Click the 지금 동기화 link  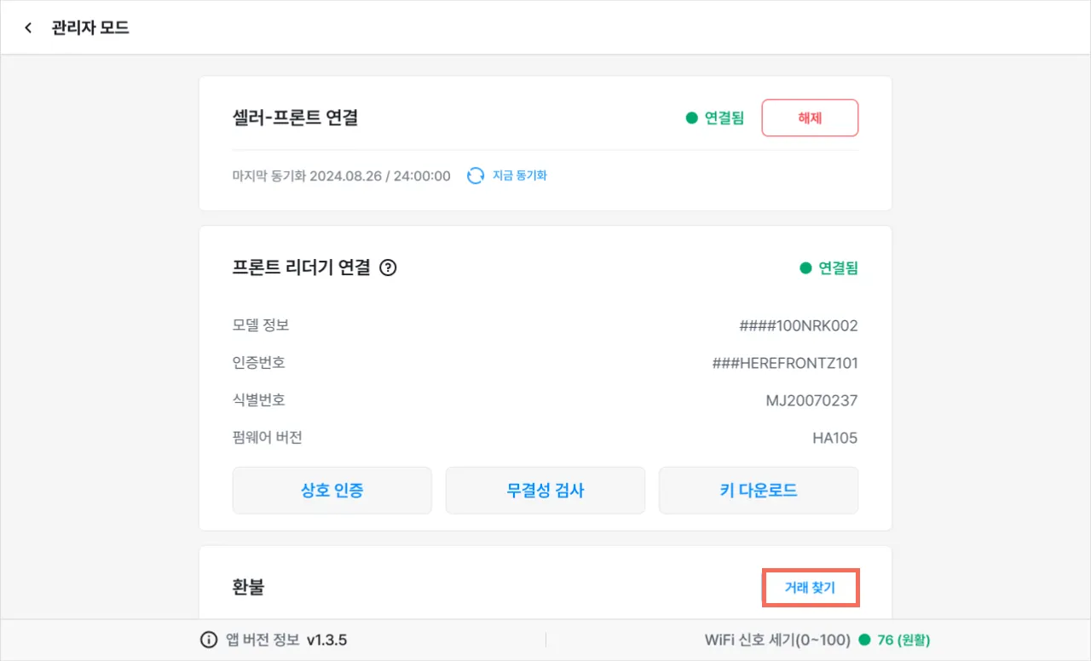(519, 175)
